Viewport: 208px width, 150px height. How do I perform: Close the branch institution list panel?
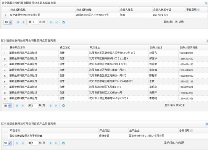(x=206, y=3)
